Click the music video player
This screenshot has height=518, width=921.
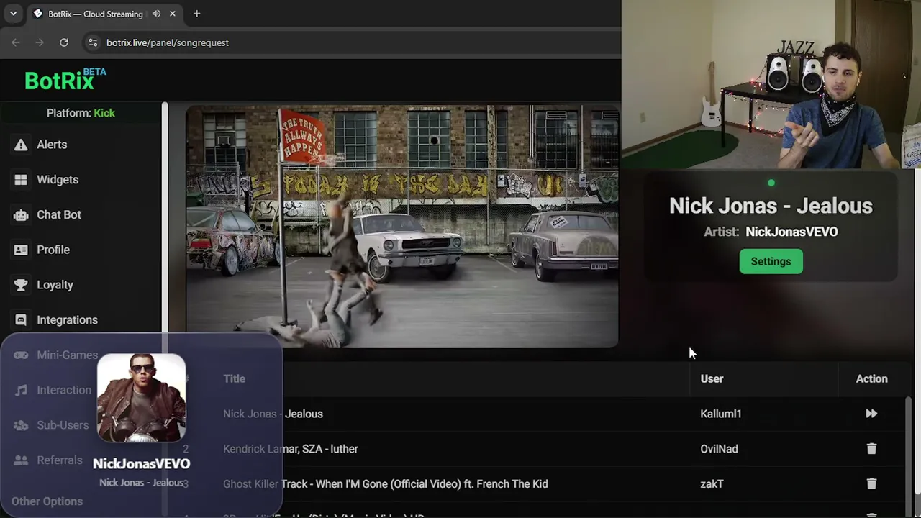tap(402, 227)
